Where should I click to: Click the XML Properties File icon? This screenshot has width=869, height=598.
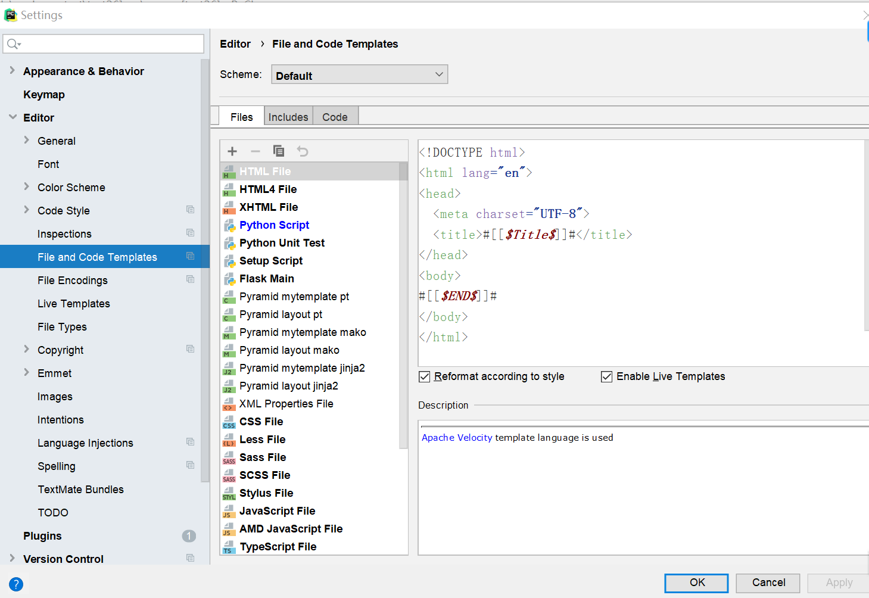229,404
